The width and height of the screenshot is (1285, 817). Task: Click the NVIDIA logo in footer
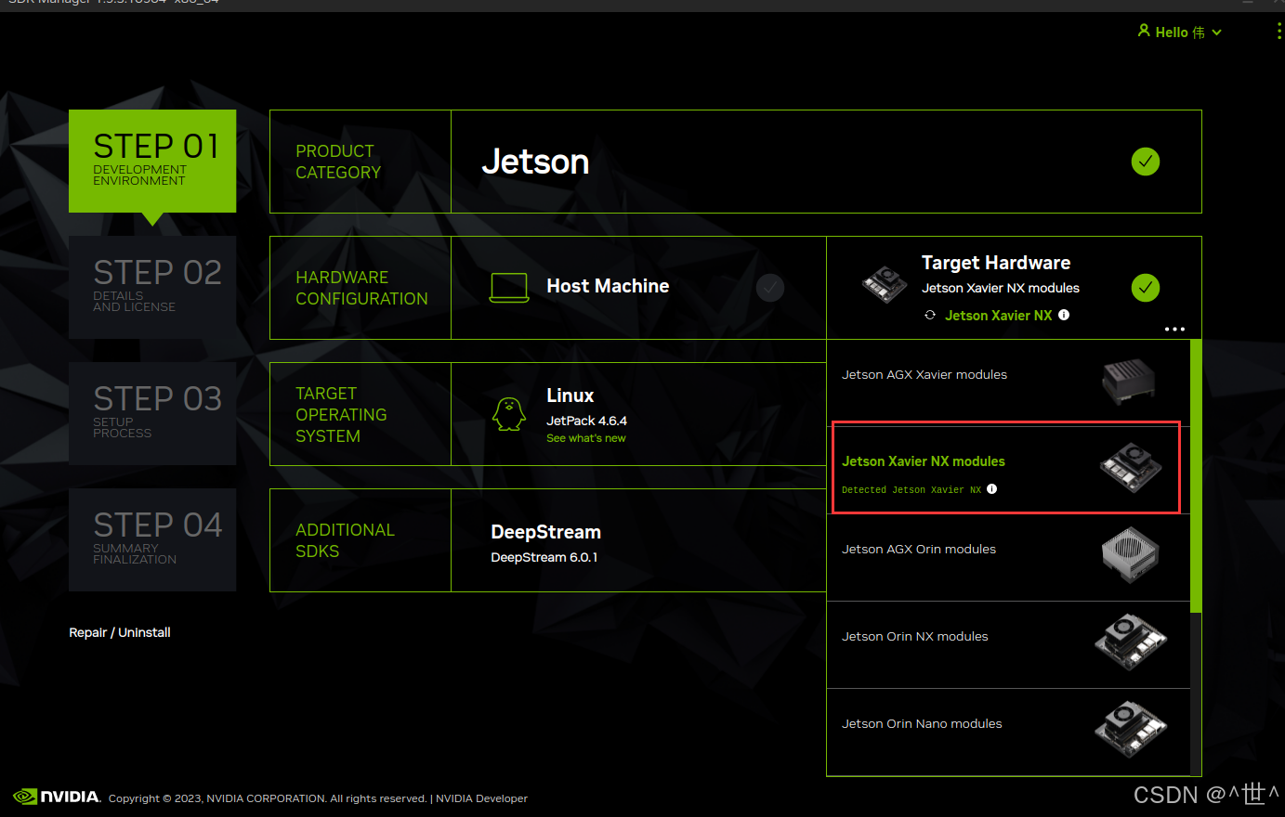point(57,797)
